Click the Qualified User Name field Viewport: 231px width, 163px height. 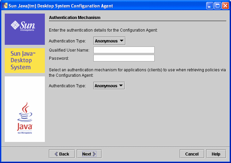(x=124, y=50)
